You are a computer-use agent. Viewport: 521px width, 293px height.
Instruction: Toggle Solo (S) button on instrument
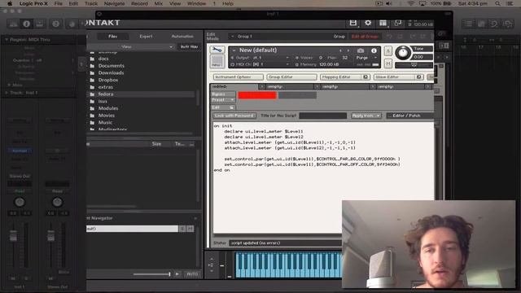tap(387, 50)
